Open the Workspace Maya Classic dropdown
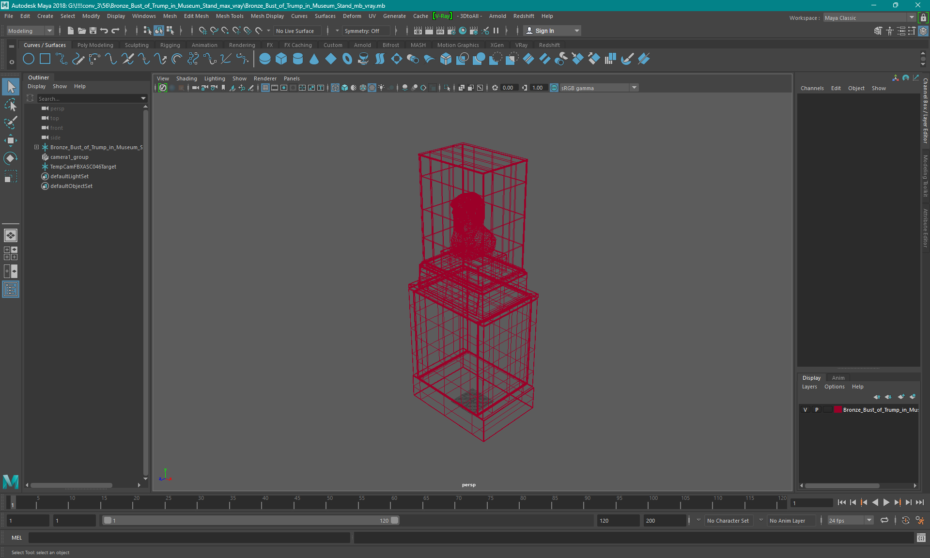930x558 pixels. click(869, 17)
